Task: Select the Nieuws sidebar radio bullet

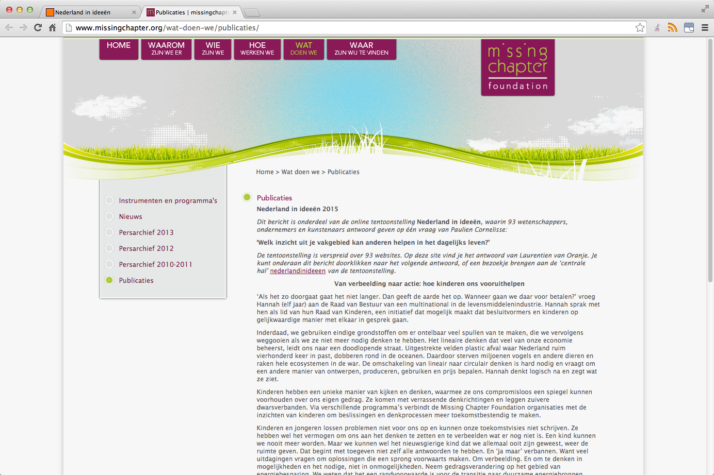Action: click(x=109, y=216)
